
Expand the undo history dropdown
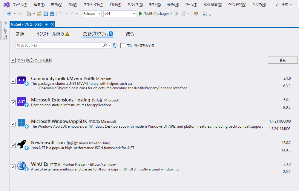(x=67, y=14)
